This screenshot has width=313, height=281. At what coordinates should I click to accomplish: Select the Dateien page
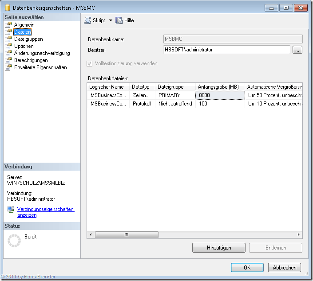tap(23, 32)
